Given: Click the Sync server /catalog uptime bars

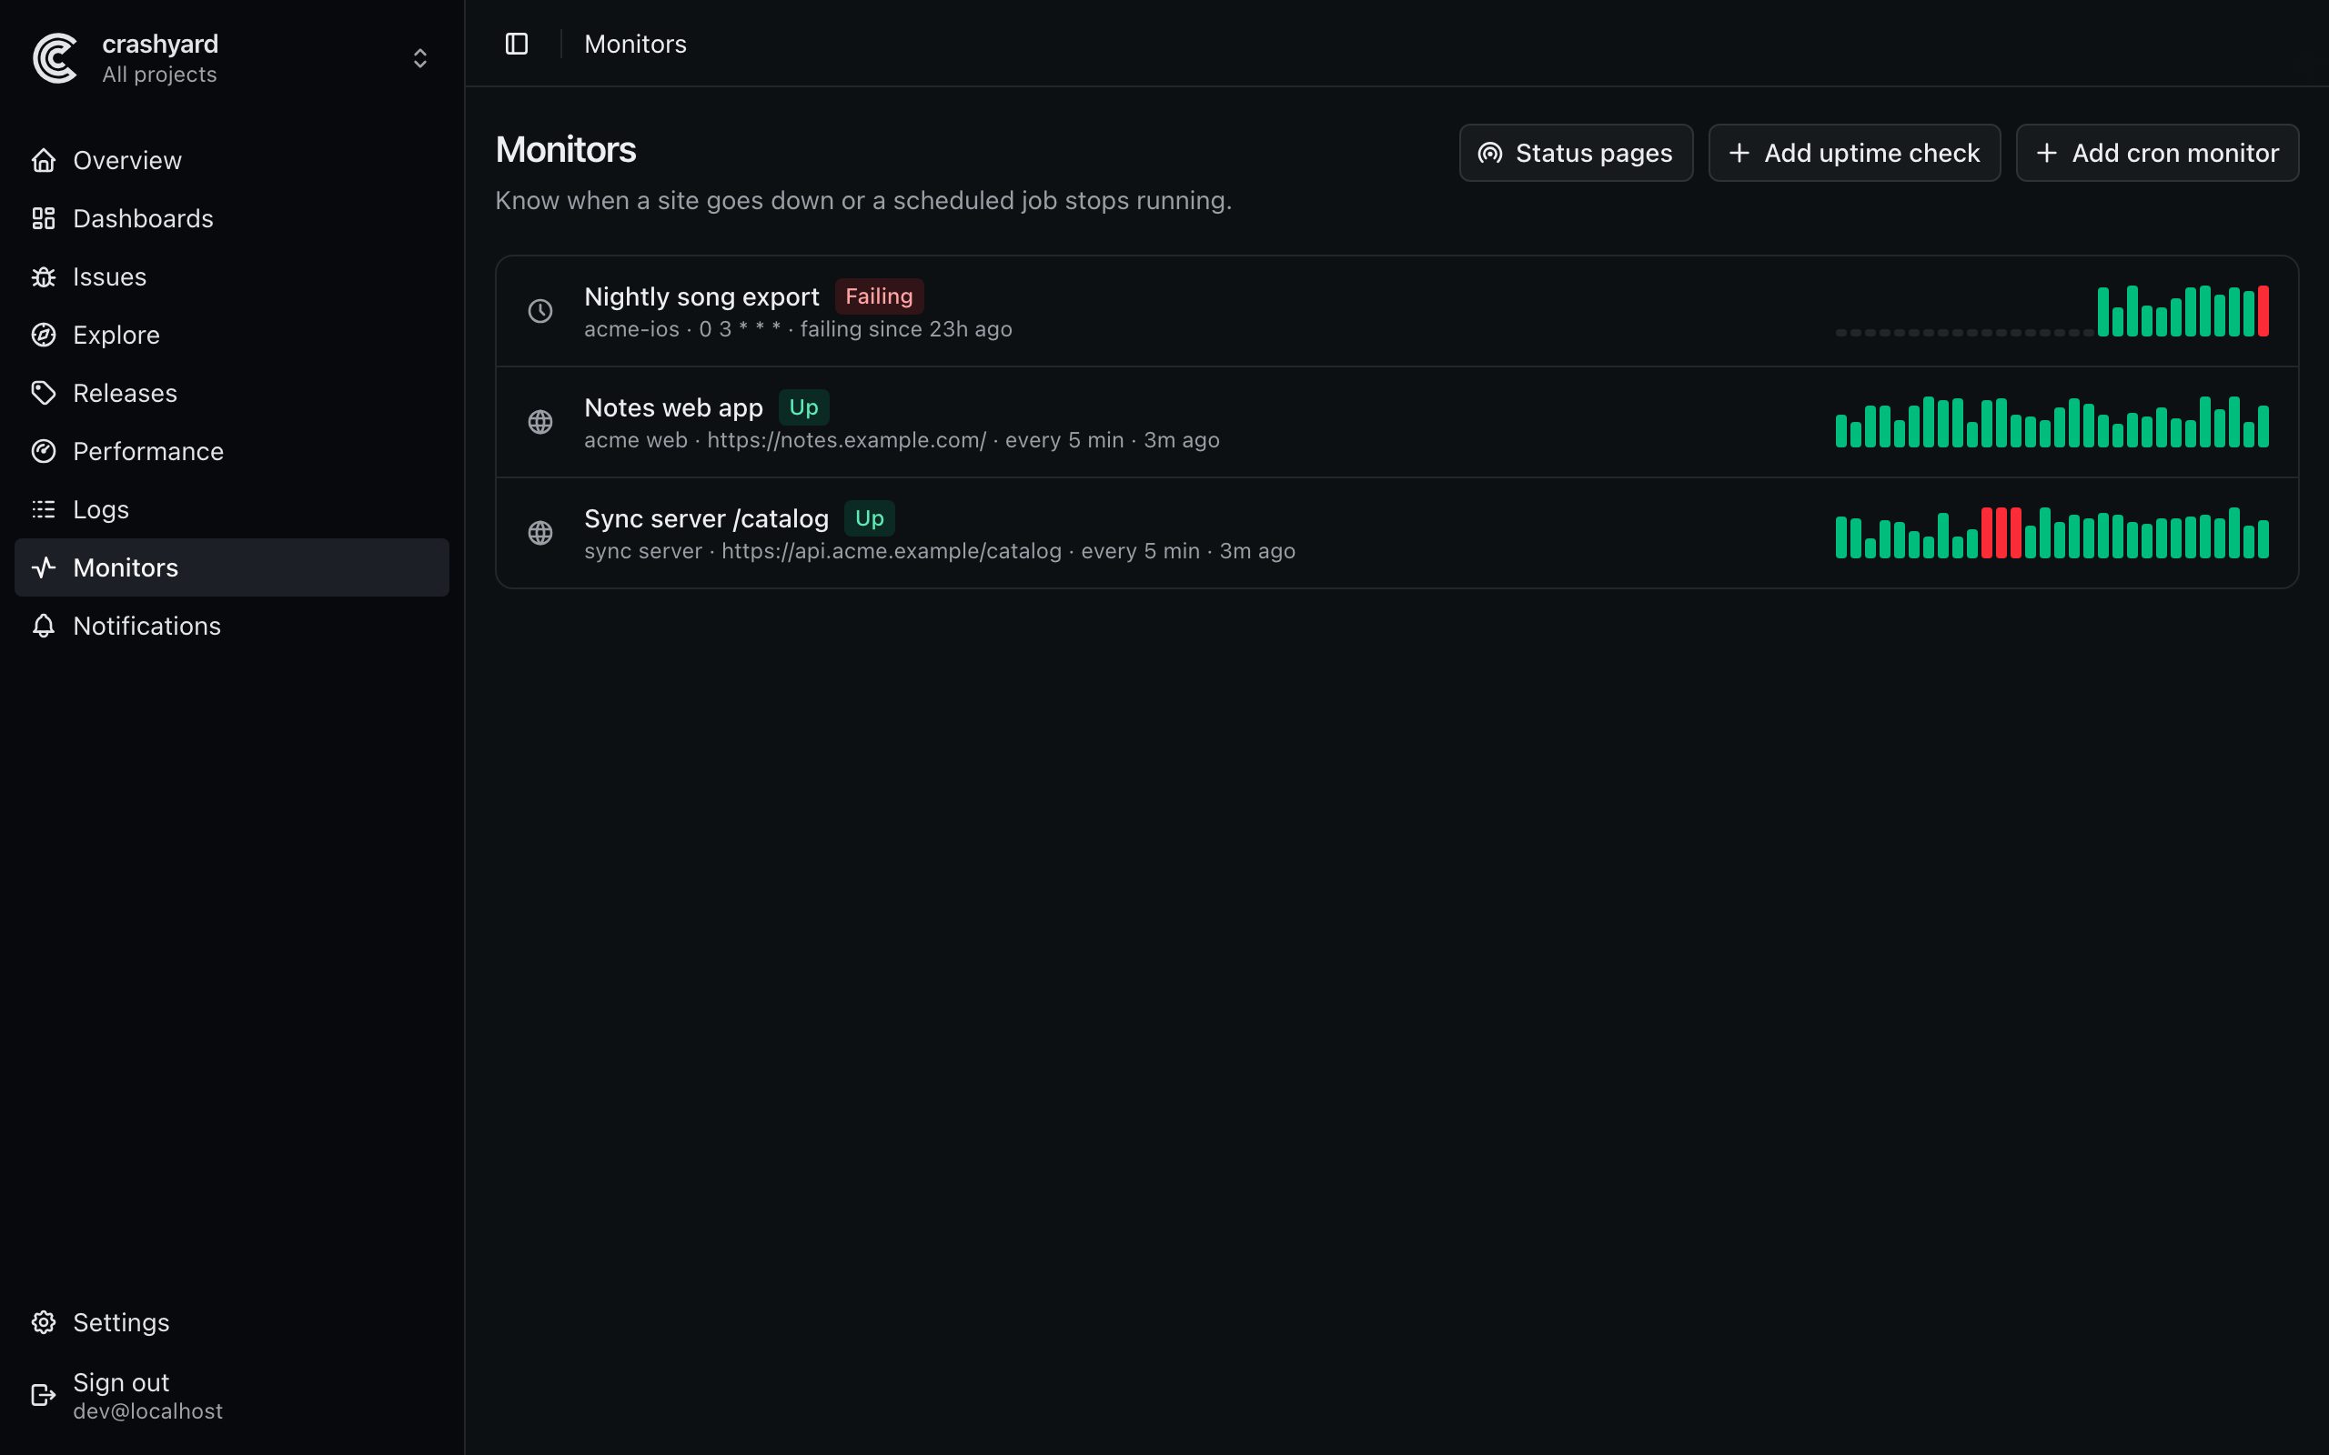Looking at the screenshot, I should pos(2052,533).
